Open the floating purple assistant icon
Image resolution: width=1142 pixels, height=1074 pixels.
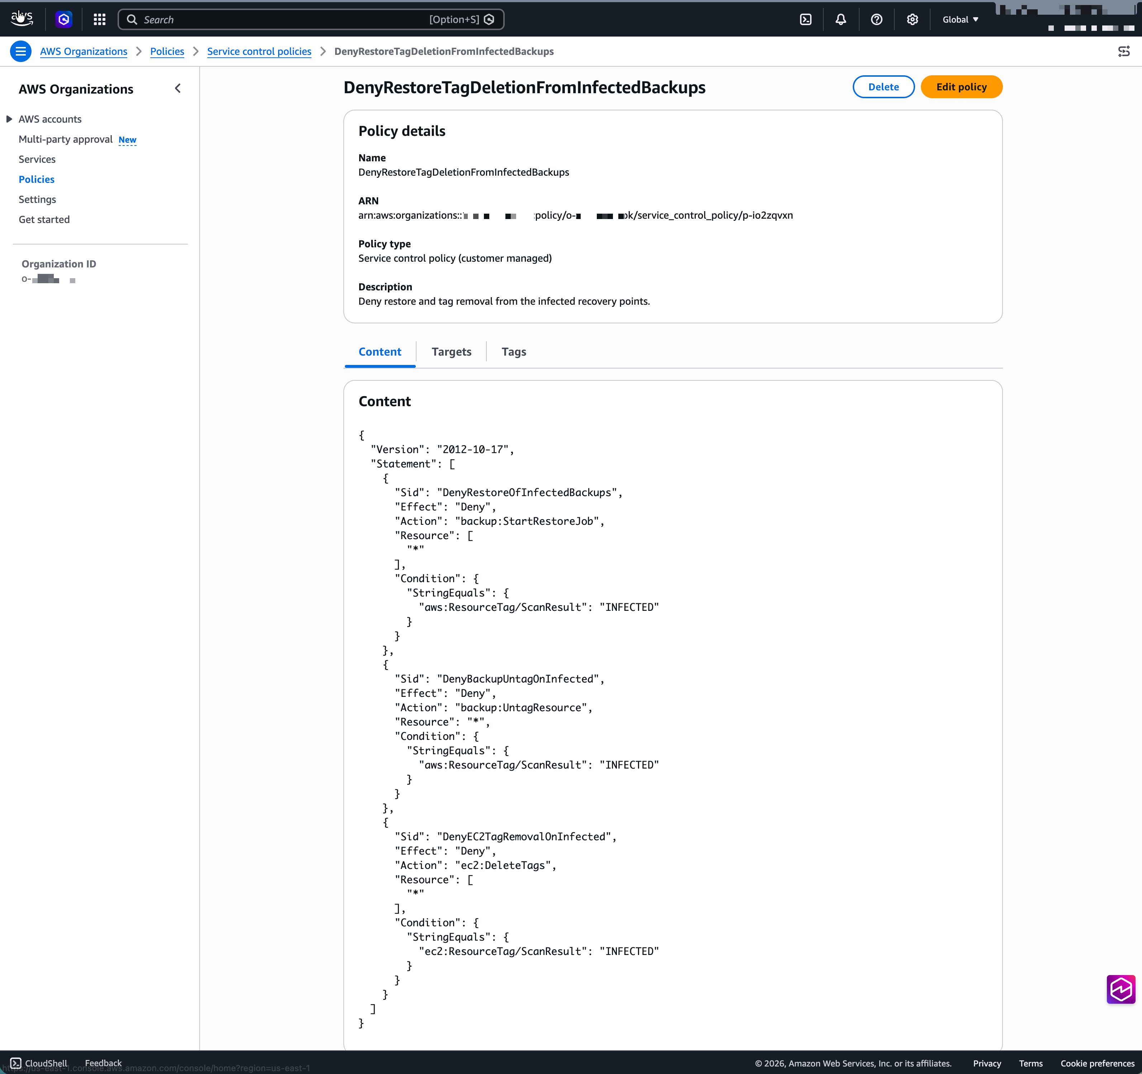[1121, 989]
